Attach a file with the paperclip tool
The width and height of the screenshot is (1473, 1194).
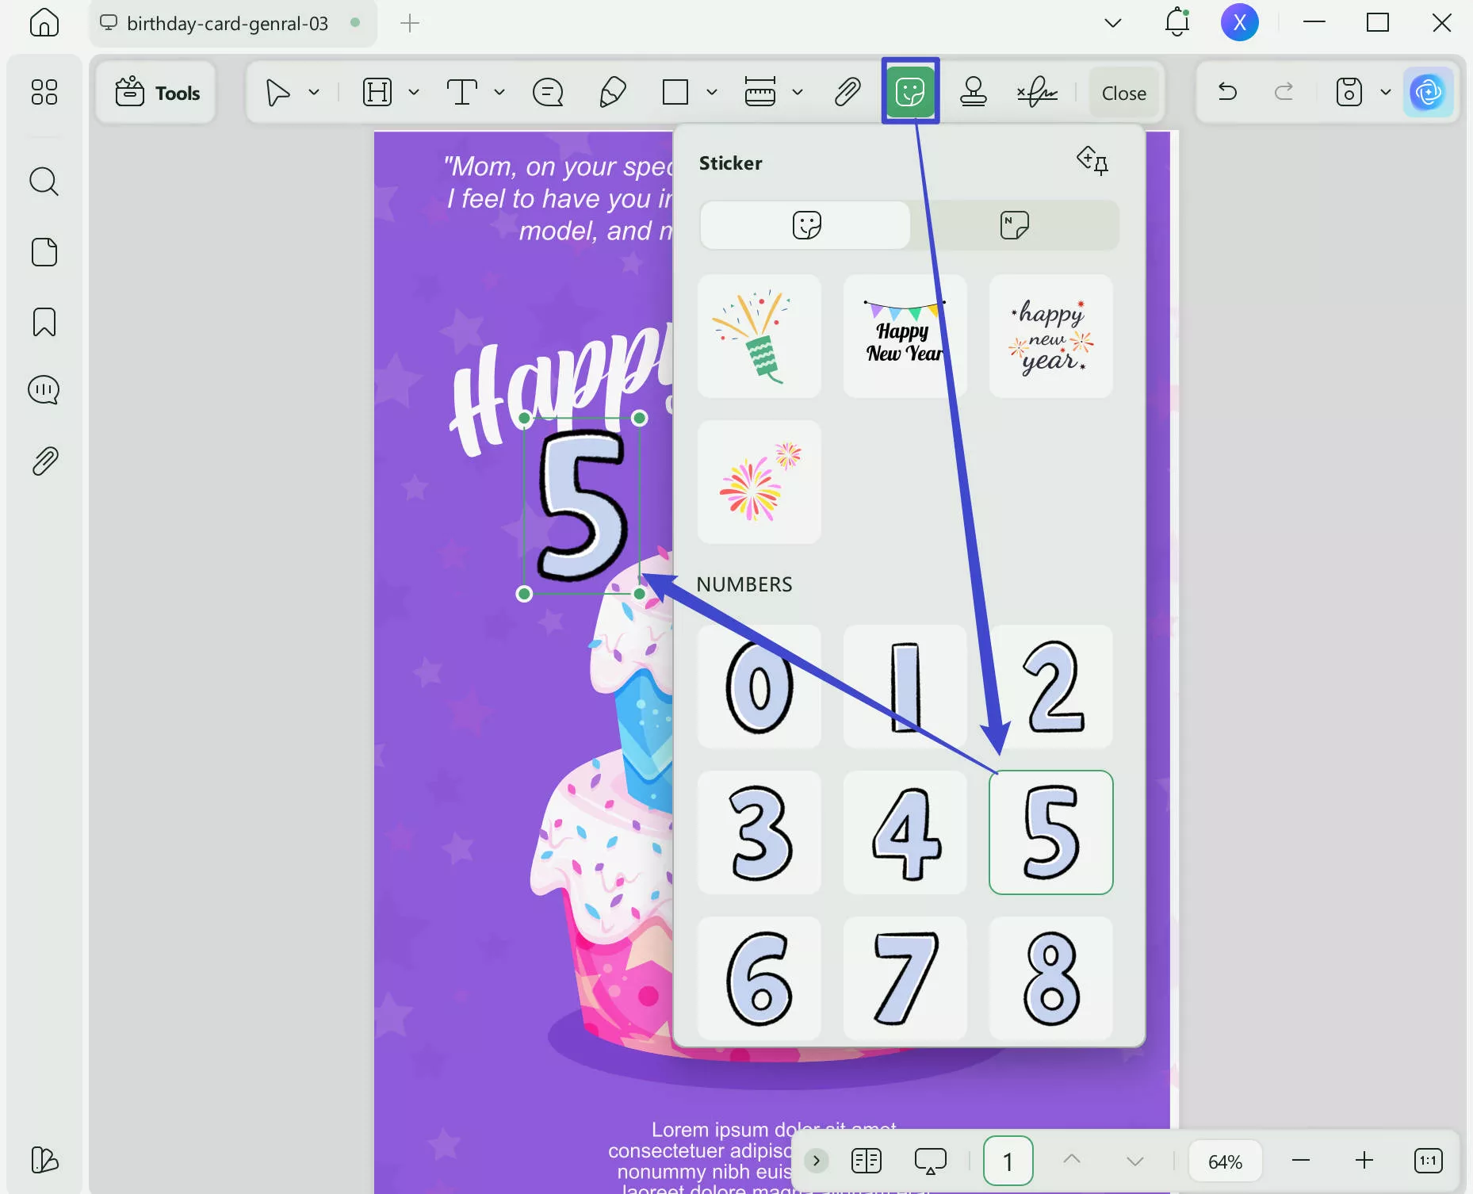pyautogui.click(x=847, y=92)
